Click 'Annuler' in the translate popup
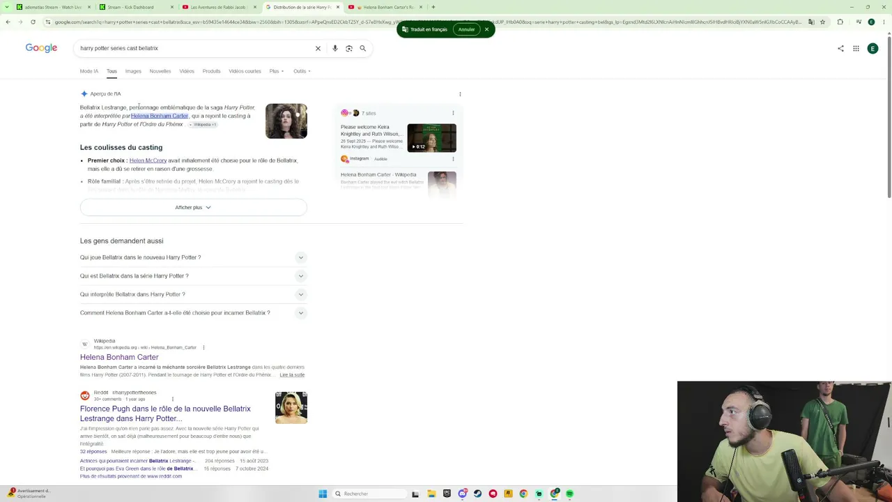 [x=466, y=29]
